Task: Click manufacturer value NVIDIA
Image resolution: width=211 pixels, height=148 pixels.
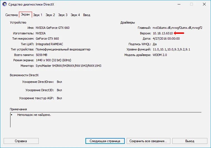Action: [41, 33]
